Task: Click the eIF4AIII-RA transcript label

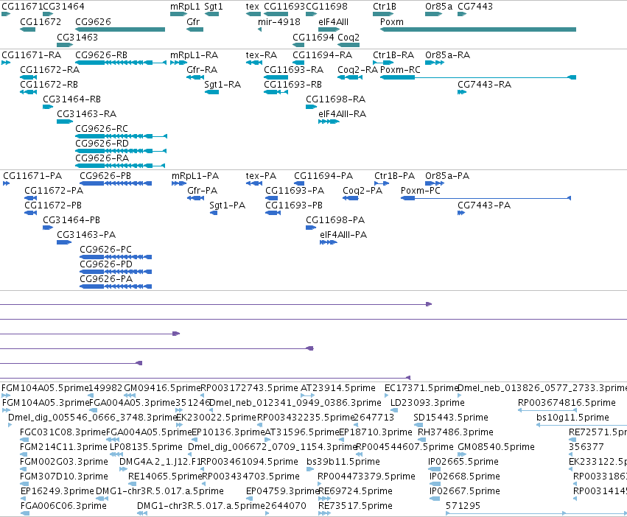Action: [x=343, y=114]
